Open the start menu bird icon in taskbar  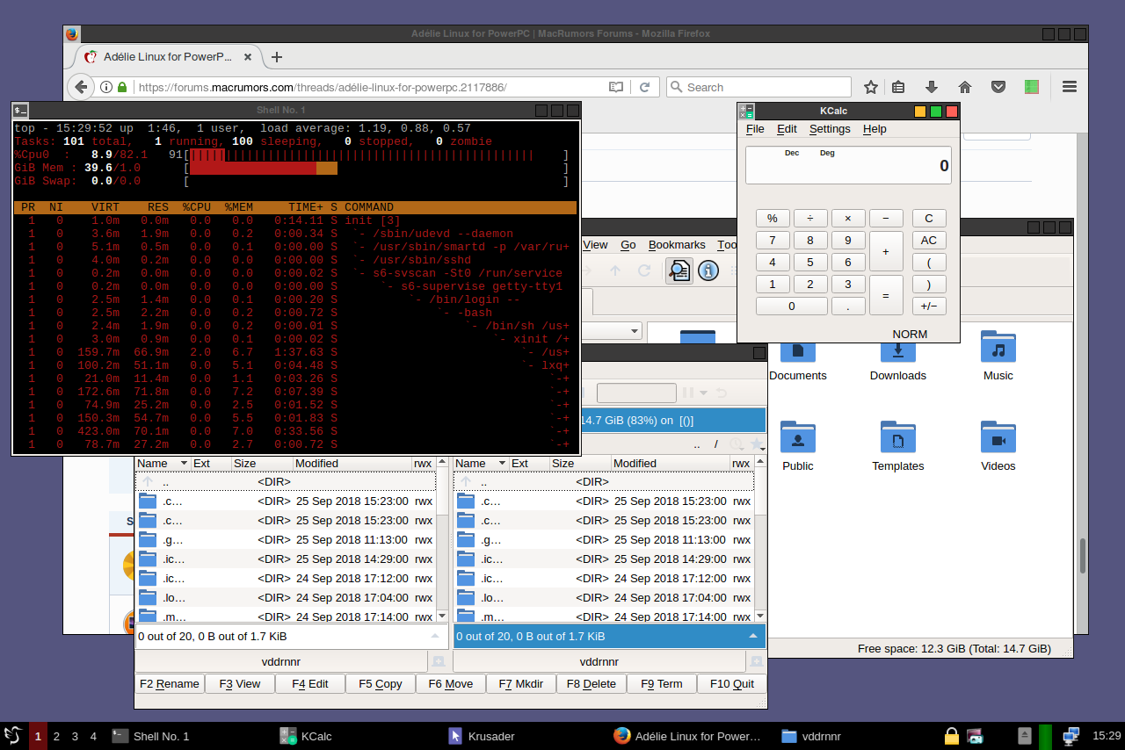coord(12,736)
